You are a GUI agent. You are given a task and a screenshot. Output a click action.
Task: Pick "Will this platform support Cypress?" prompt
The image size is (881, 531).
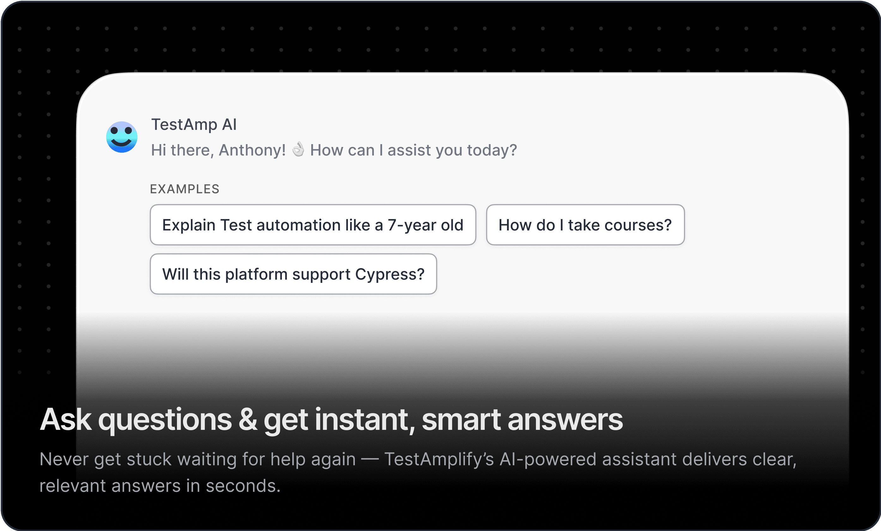coord(293,274)
